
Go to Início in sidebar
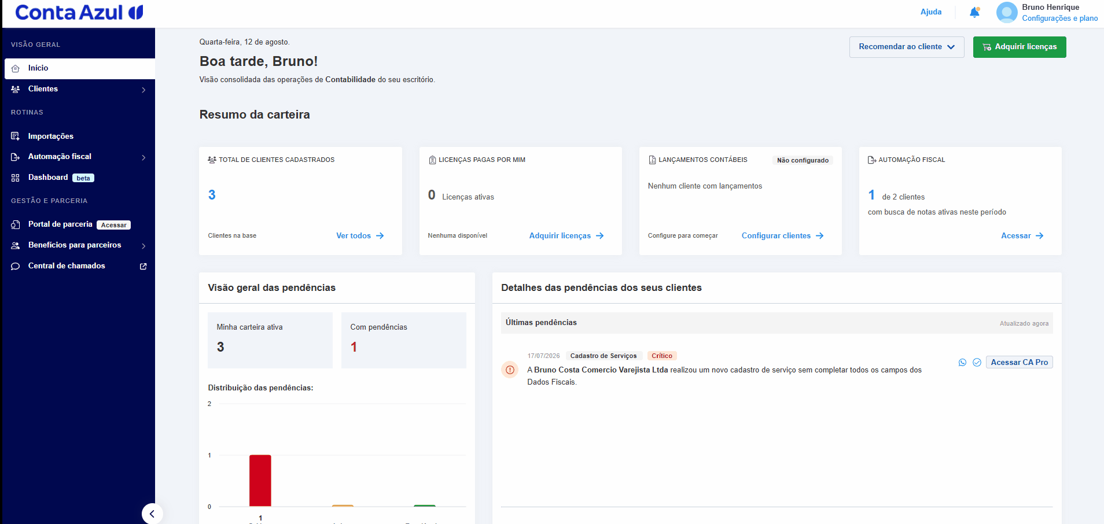(x=80, y=68)
